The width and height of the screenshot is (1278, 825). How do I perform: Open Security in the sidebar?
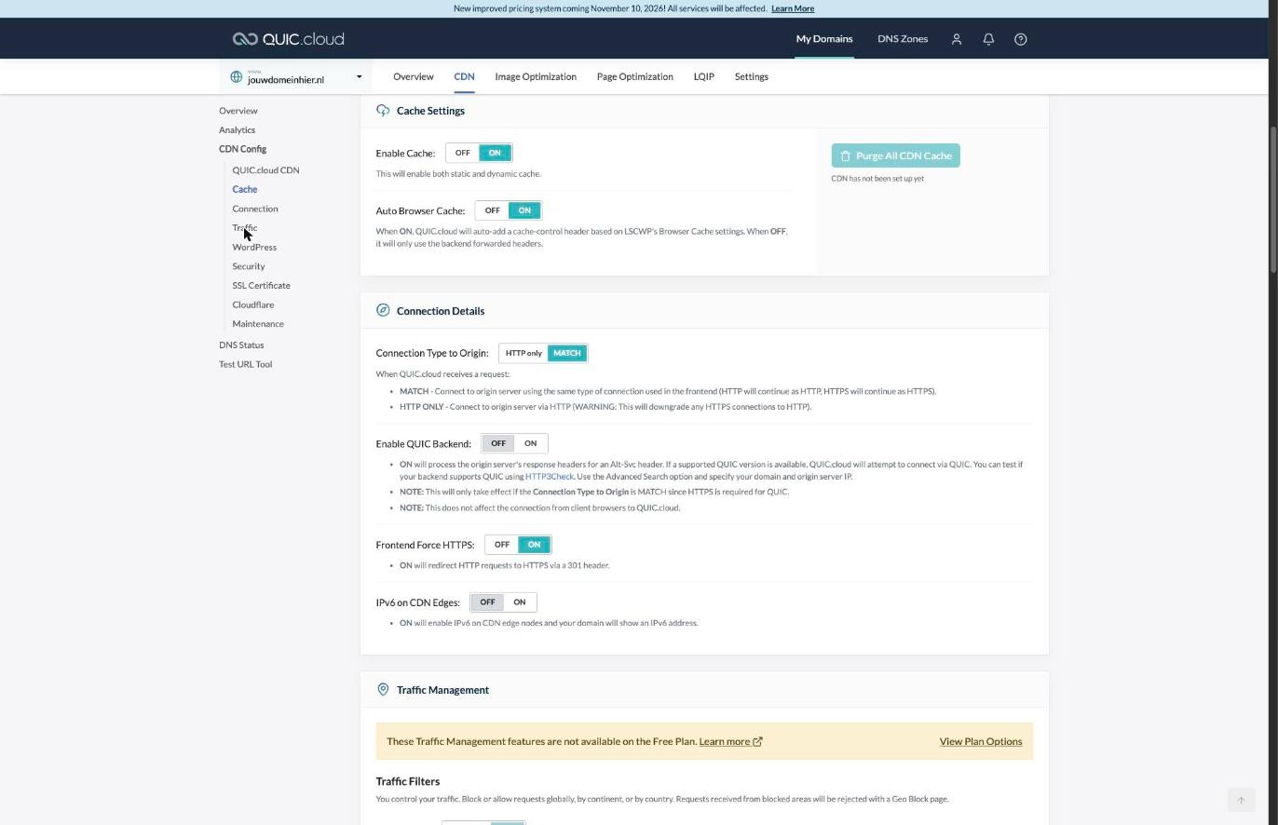(x=249, y=266)
